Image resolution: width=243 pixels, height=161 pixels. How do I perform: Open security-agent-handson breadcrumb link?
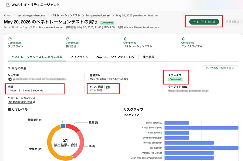(x=32, y=15)
